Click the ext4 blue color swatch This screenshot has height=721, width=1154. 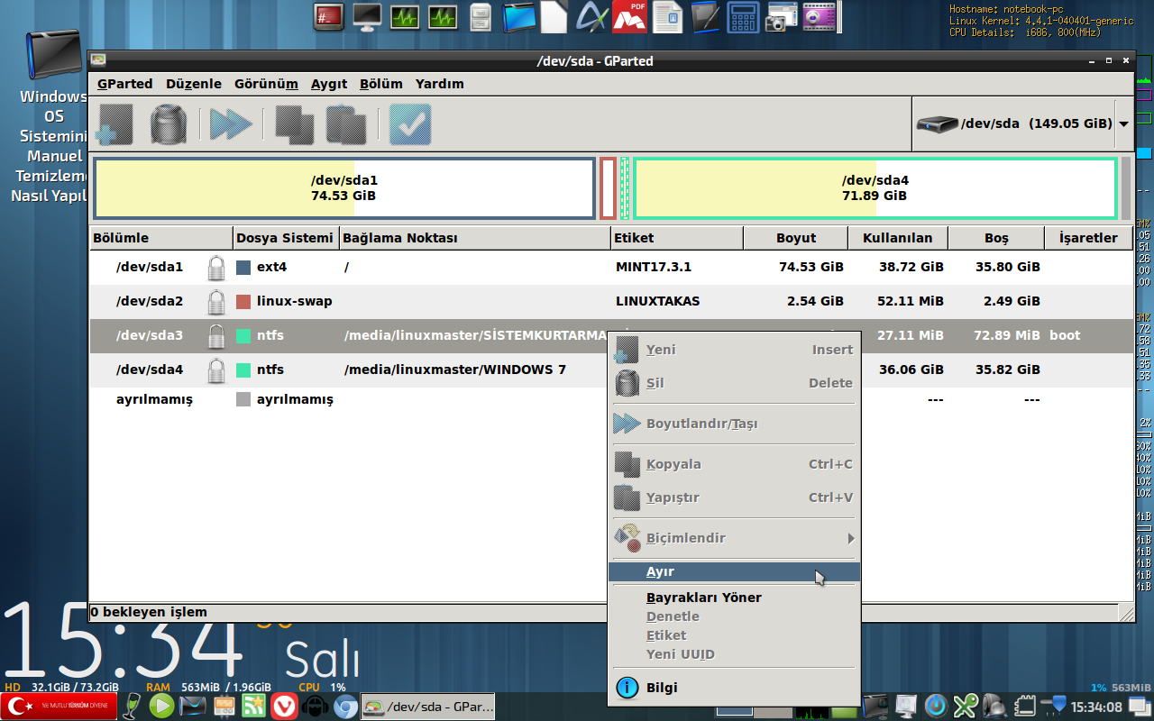[243, 268]
